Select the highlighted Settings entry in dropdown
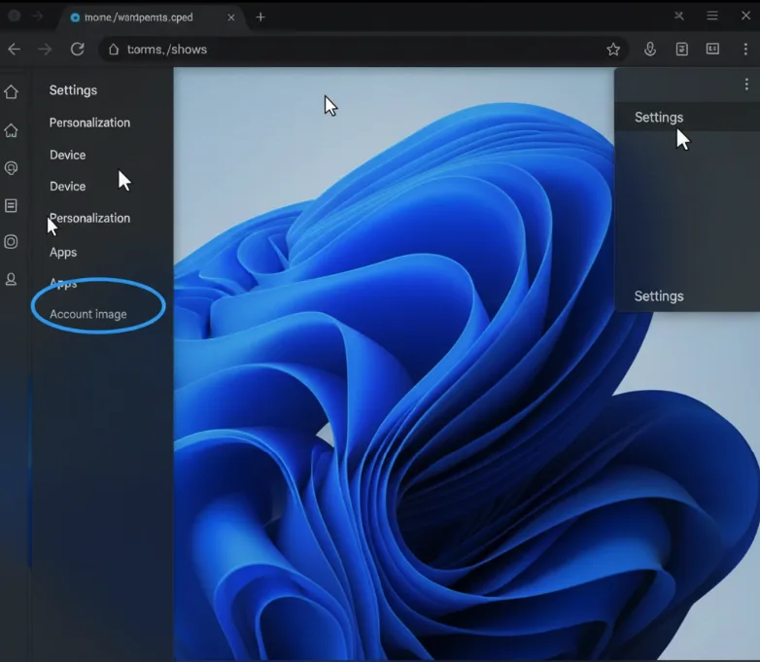 659,118
